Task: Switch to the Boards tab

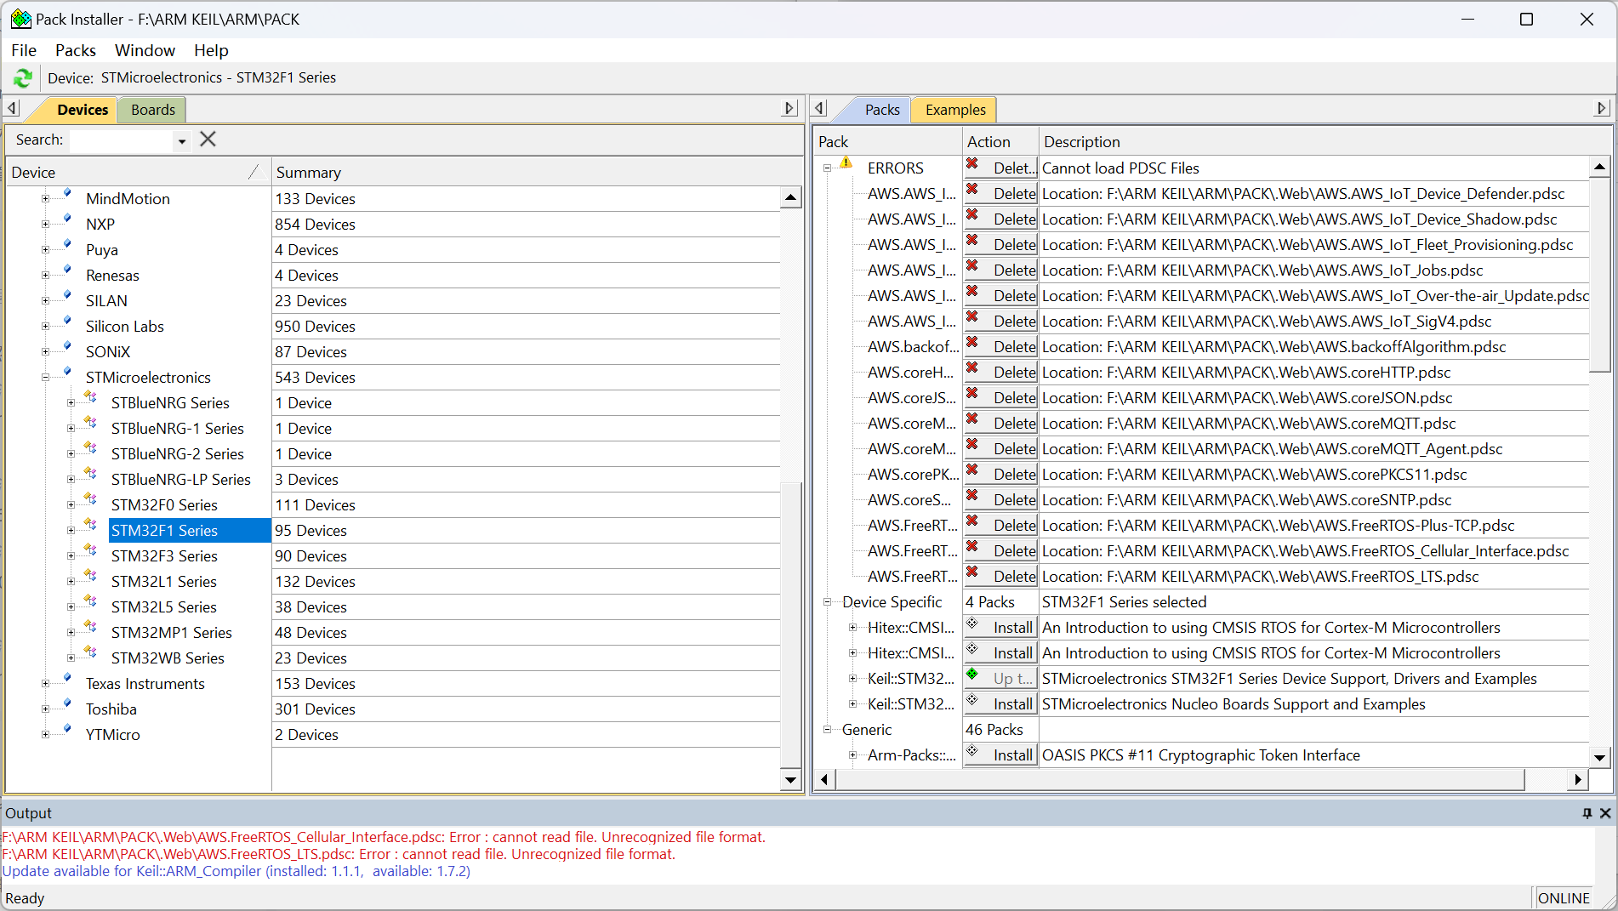Action: (153, 110)
